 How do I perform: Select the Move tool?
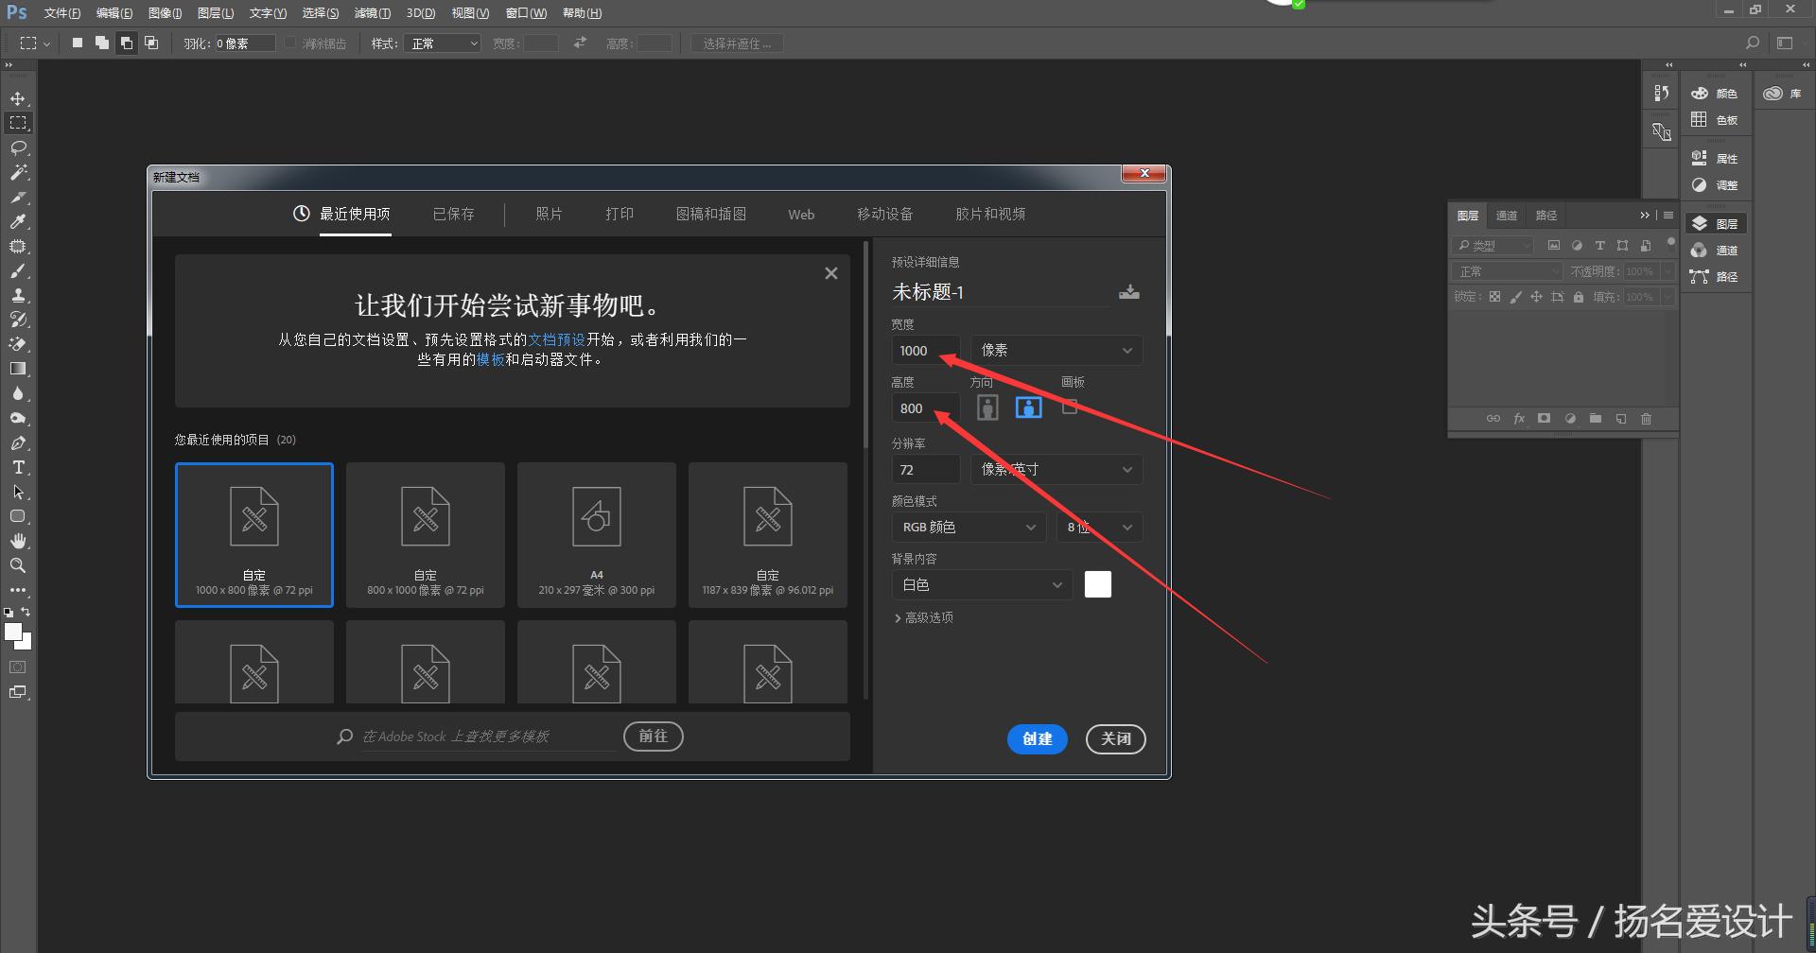click(x=19, y=97)
